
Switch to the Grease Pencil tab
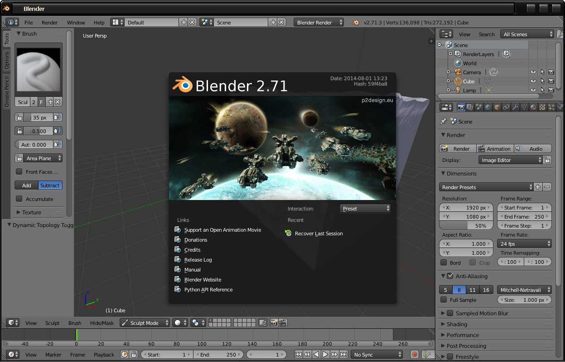[7, 92]
